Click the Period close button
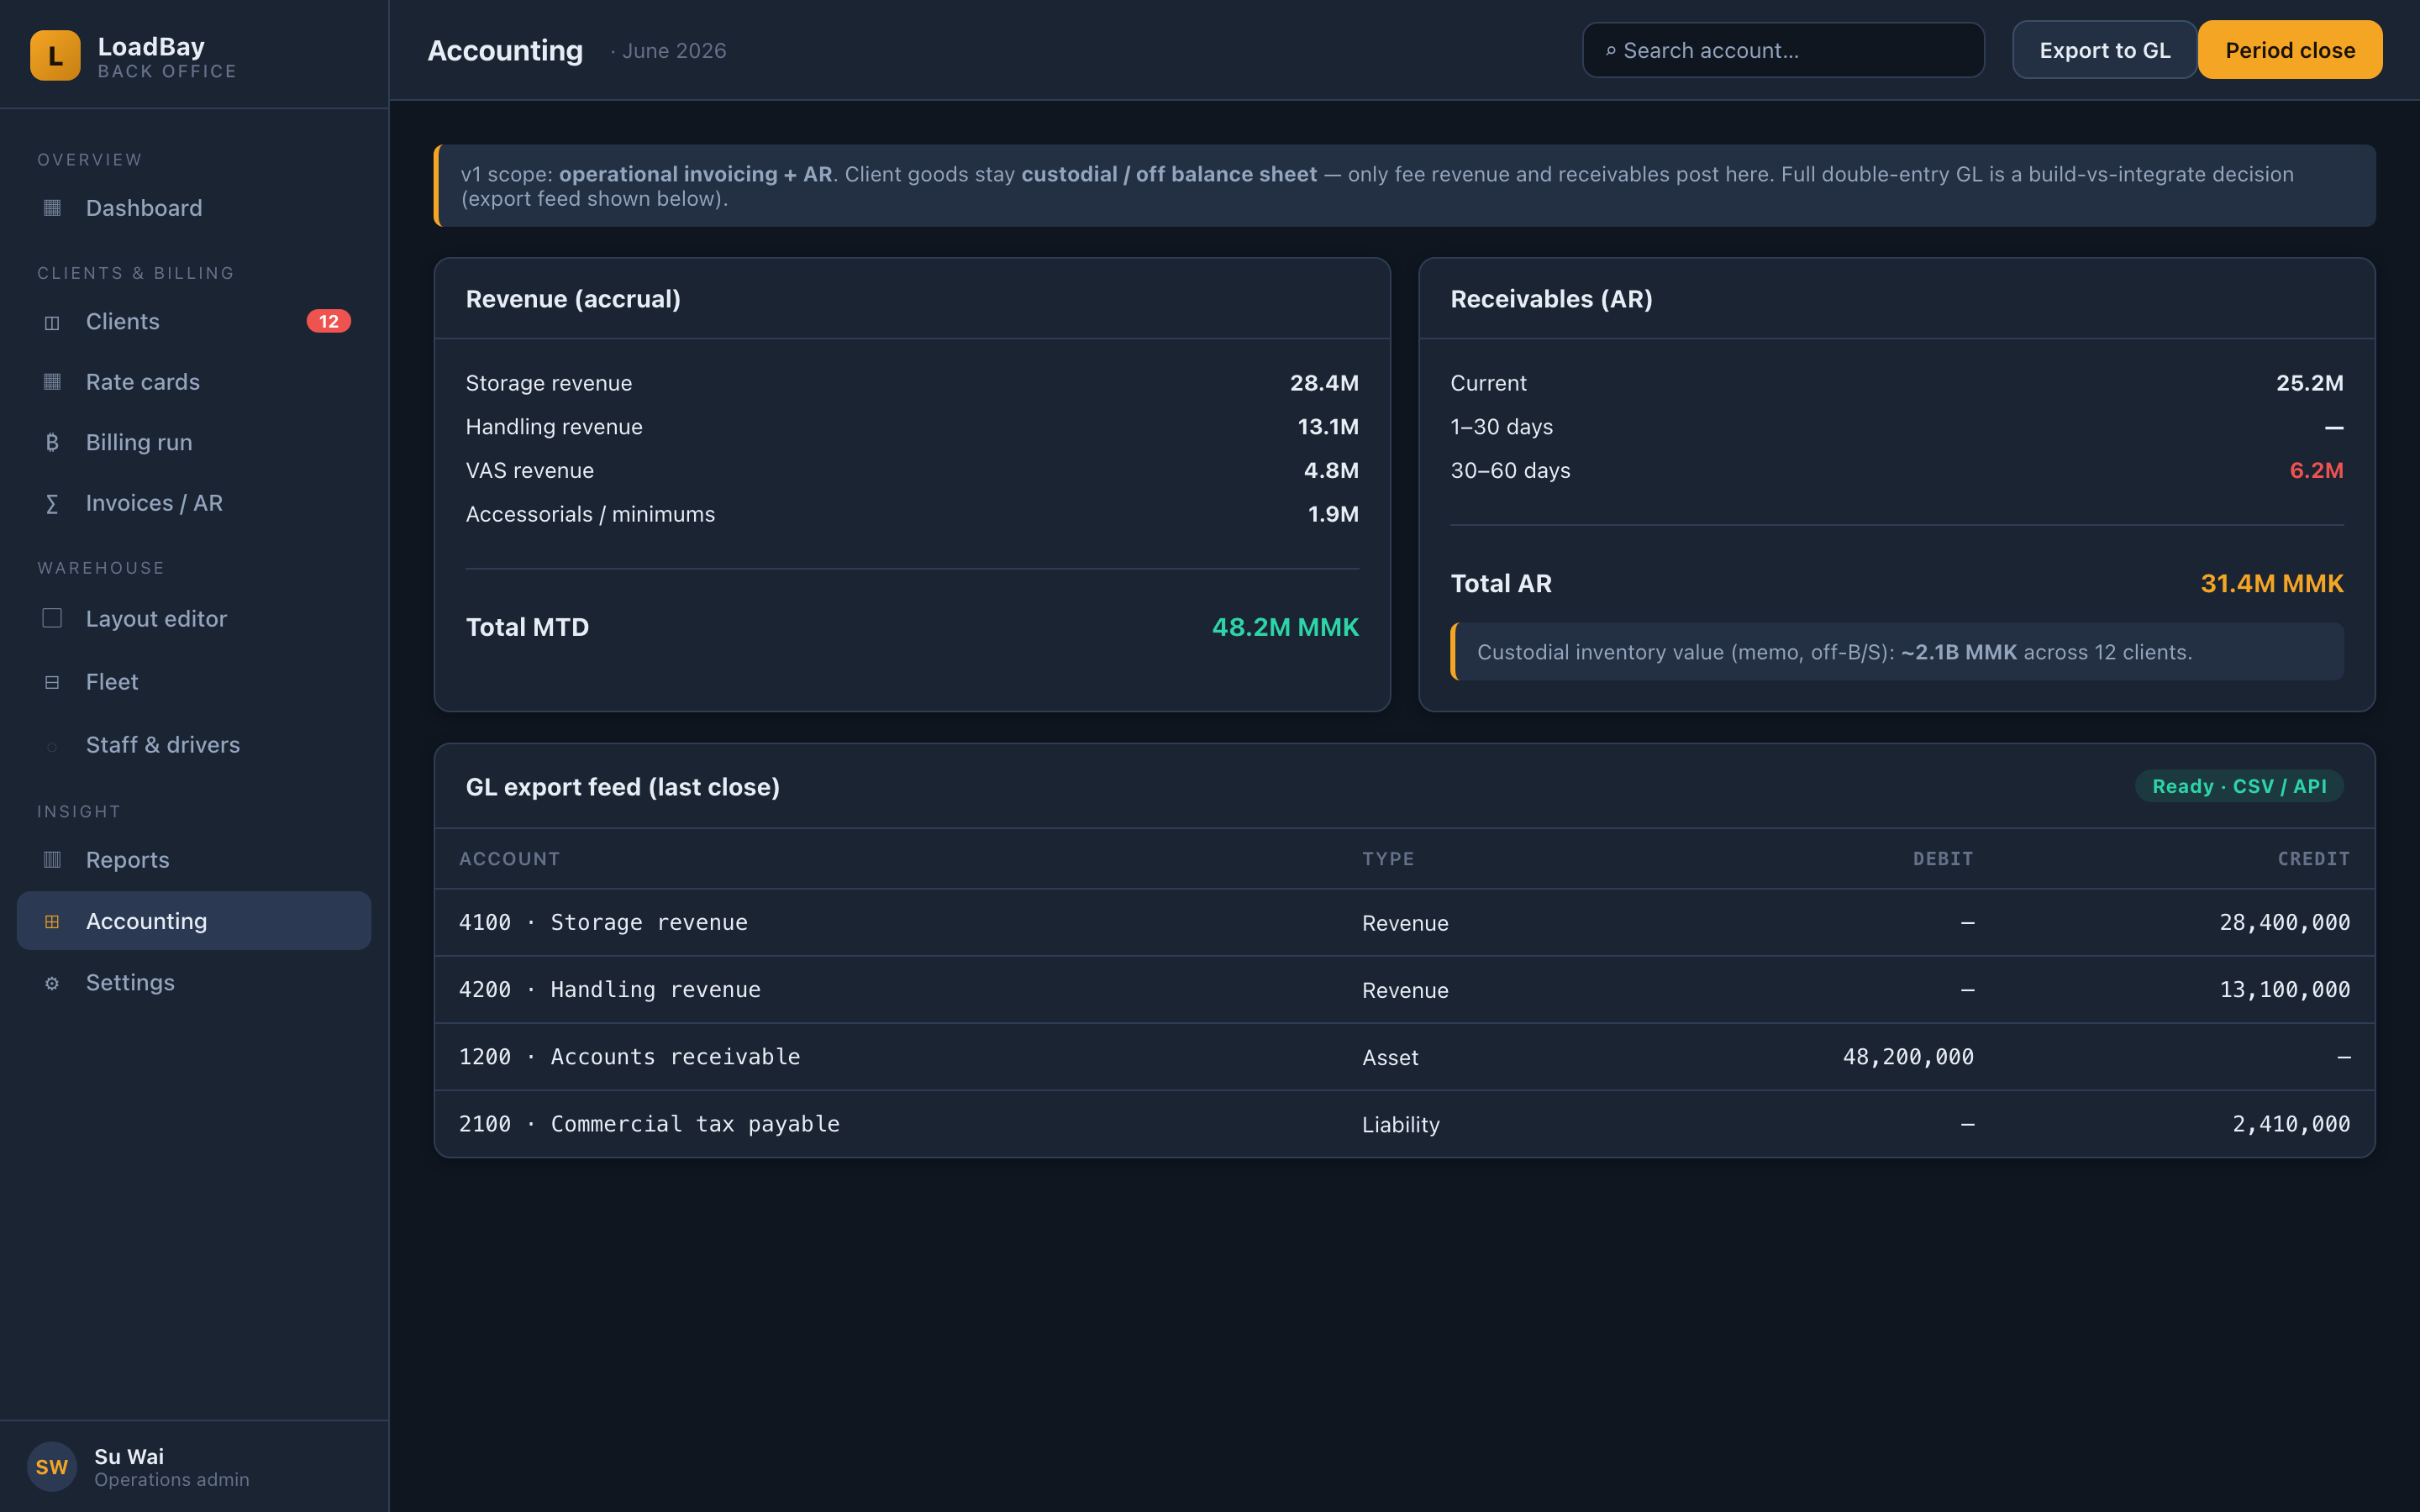2420x1512 pixels. [2290, 50]
